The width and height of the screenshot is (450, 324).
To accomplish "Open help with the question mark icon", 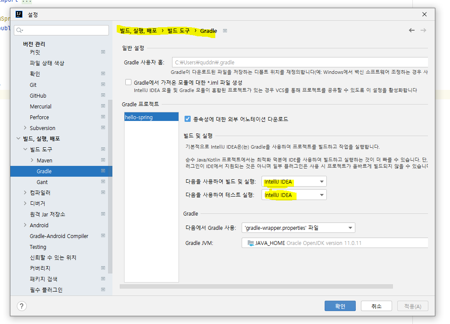I will click(x=22, y=306).
